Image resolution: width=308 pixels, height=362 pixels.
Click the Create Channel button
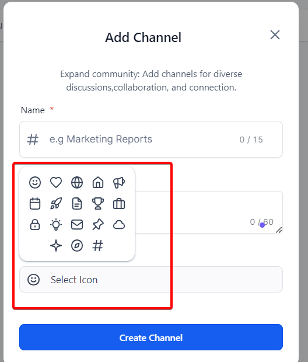151,337
